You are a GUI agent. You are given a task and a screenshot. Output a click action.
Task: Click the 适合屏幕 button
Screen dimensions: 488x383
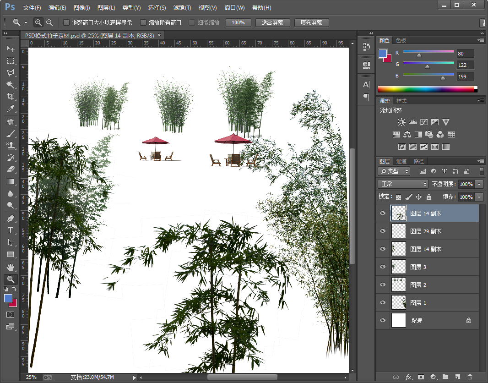[272, 22]
